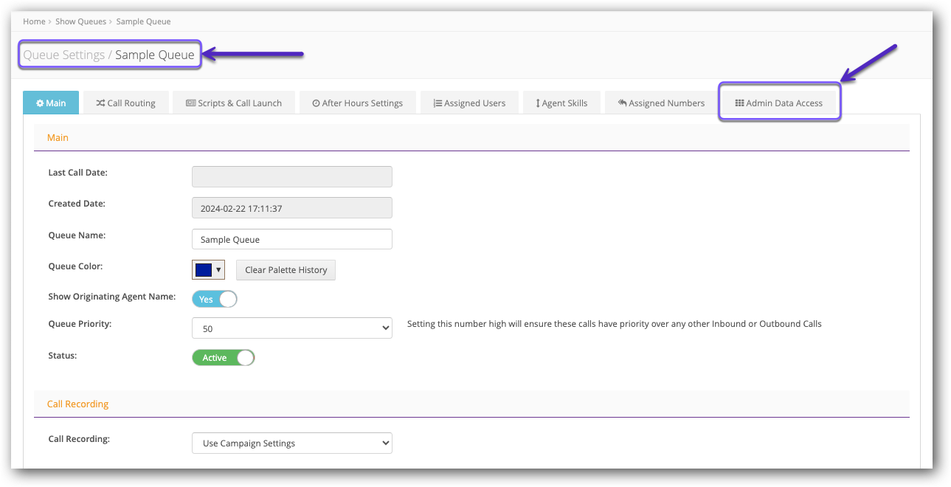Click the phone icon on Assigned Numbers tab
Viewport: 951px width, 487px height.
[622, 103]
